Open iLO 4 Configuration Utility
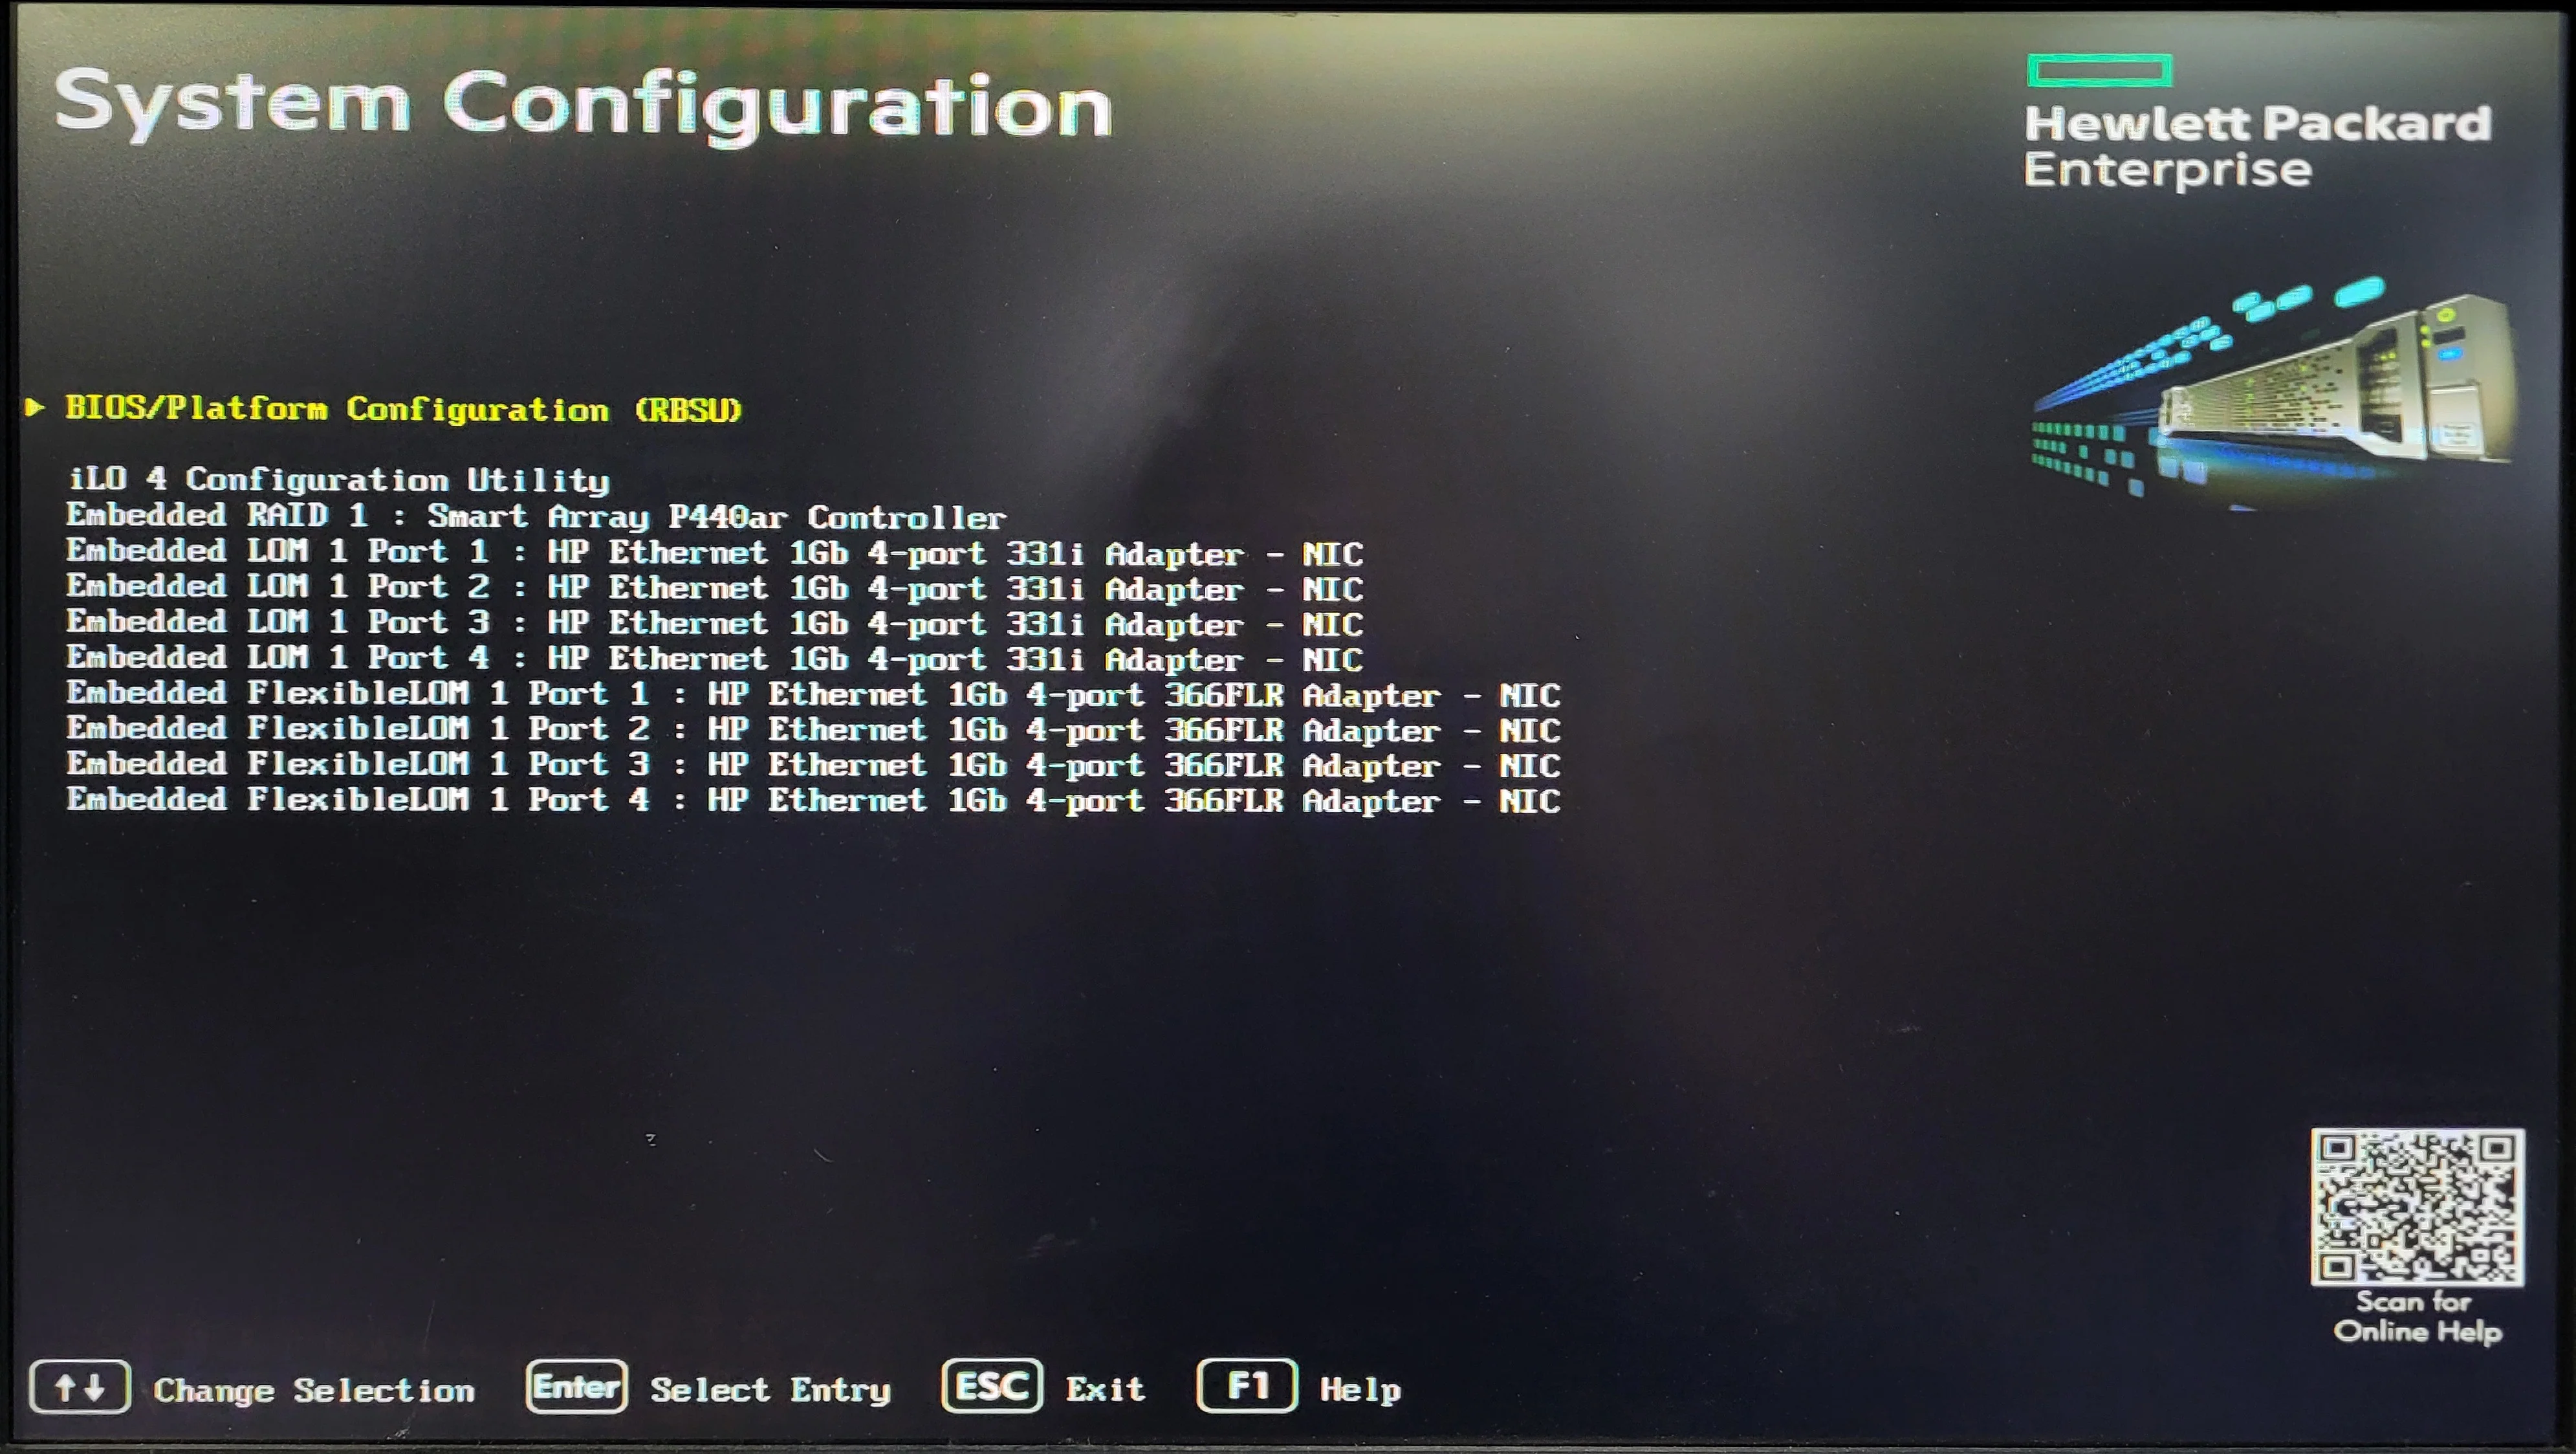 338,480
